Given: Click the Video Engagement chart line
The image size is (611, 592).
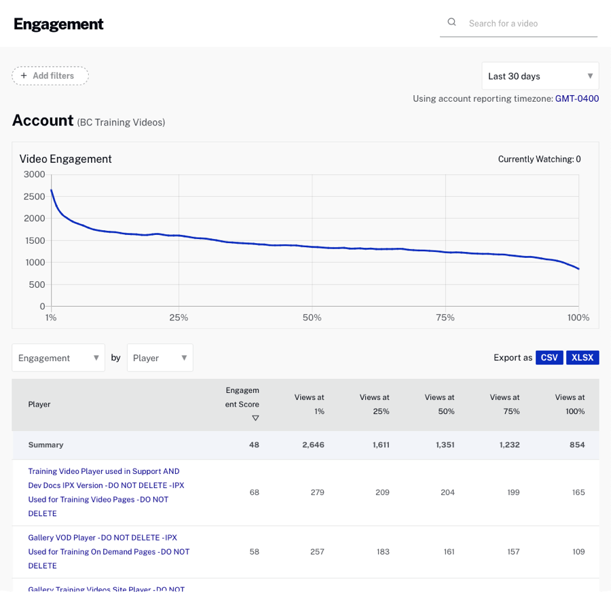Looking at the screenshot, I should (312, 246).
